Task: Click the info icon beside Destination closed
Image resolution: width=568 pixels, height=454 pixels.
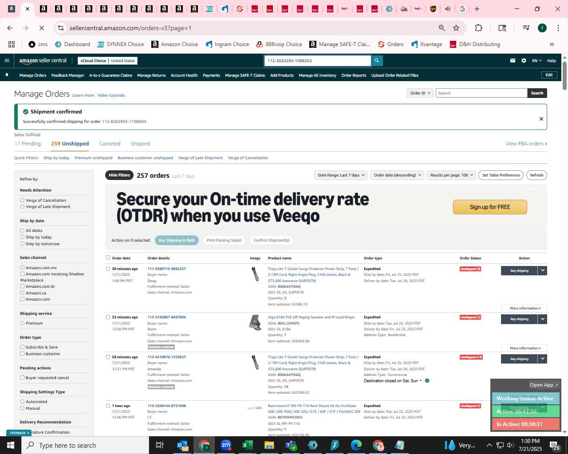Action: pos(427,381)
